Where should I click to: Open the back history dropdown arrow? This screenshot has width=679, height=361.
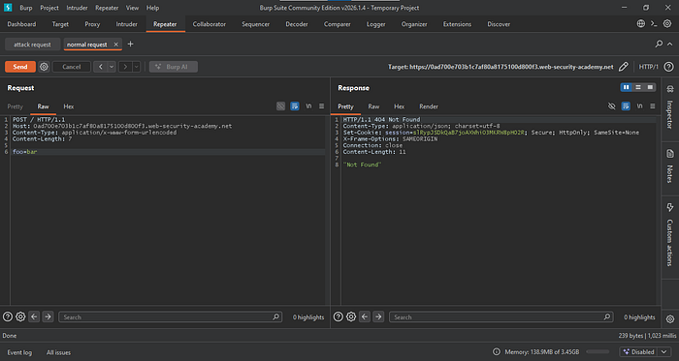112,67
